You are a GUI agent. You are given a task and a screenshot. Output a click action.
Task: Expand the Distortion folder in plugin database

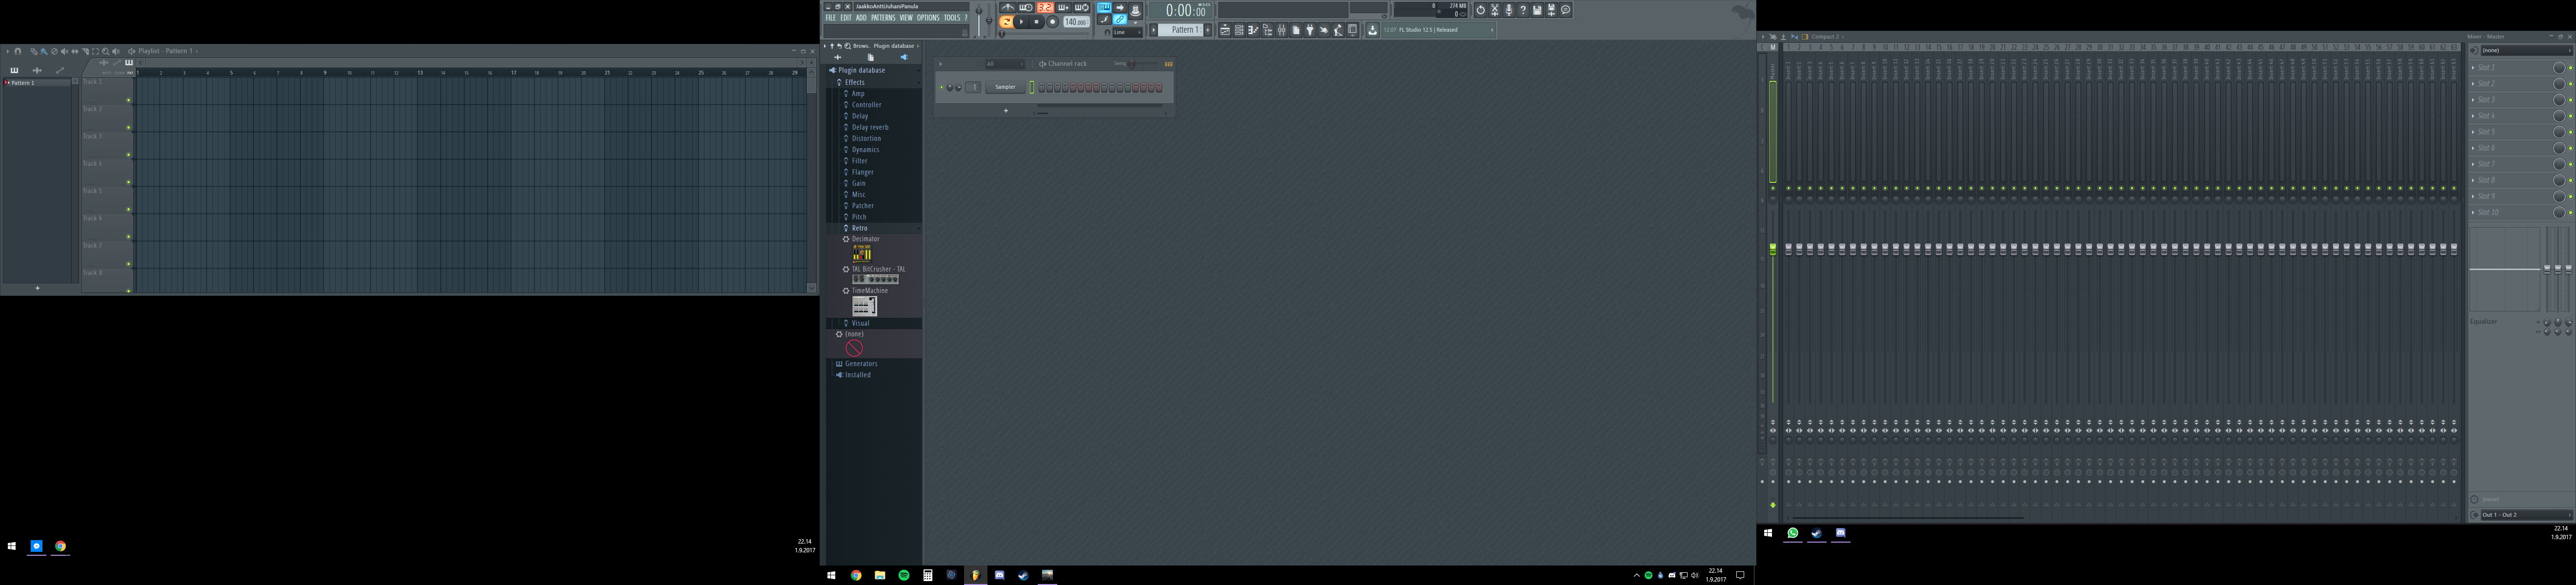(866, 138)
